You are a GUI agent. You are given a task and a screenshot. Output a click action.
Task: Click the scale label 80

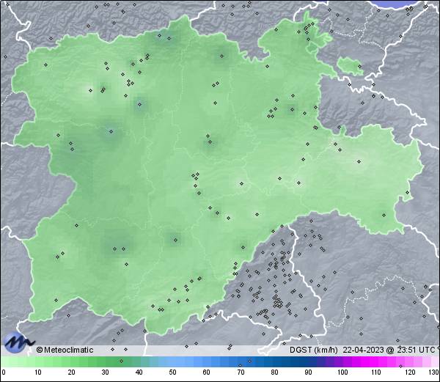click(x=275, y=372)
